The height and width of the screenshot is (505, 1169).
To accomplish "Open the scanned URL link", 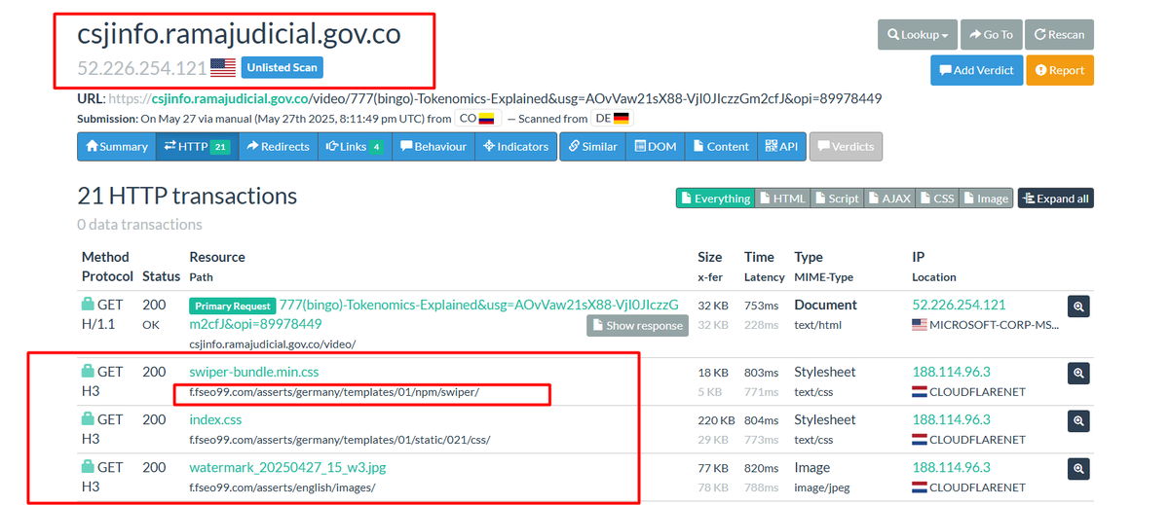I will [x=495, y=98].
